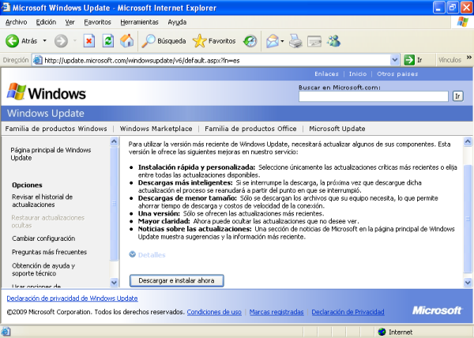Go to the Home page icon

point(126,40)
